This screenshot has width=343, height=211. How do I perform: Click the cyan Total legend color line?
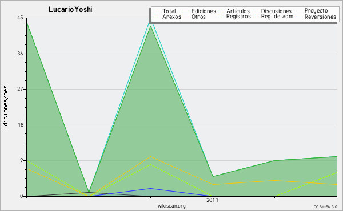click(156, 11)
